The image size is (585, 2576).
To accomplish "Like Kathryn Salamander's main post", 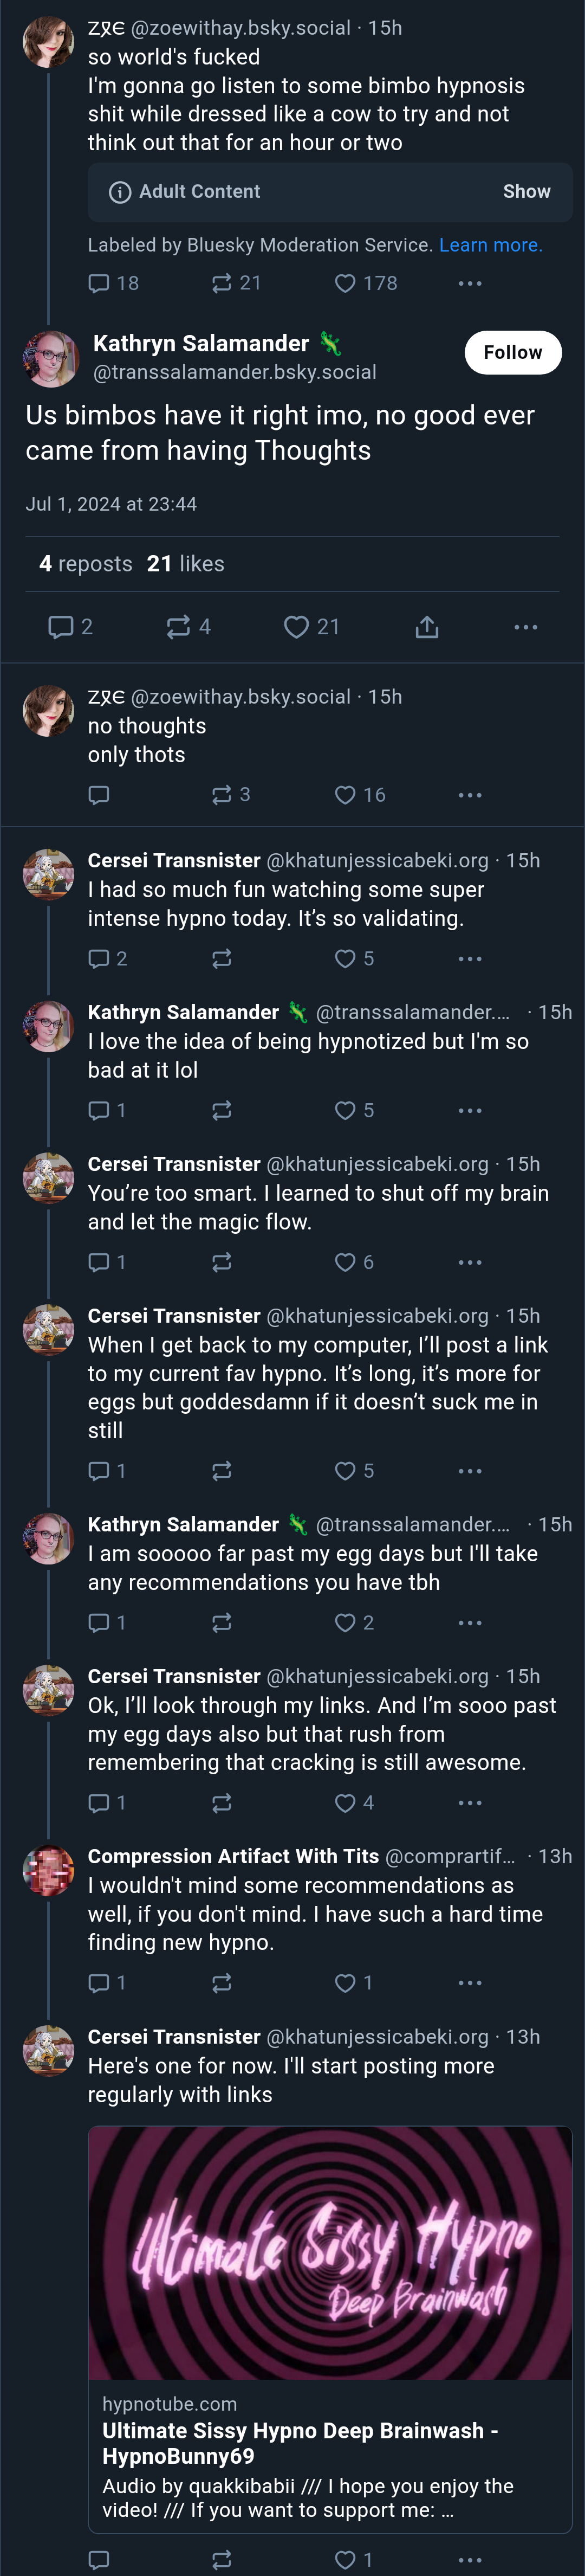I will click(311, 627).
